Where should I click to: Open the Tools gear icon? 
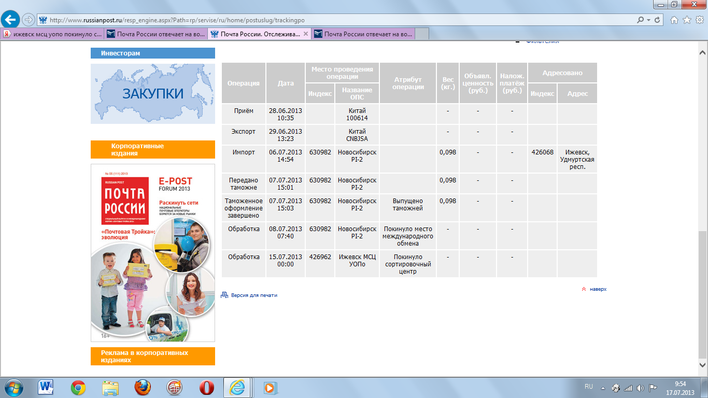(699, 20)
